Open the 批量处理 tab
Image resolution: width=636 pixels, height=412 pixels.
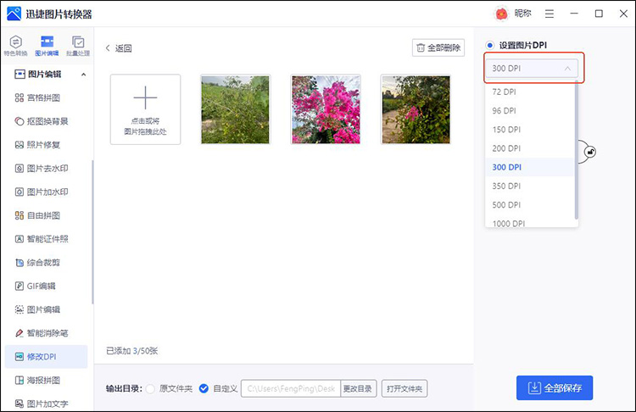(78, 46)
